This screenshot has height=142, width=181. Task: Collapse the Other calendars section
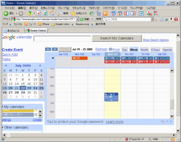click(3, 128)
